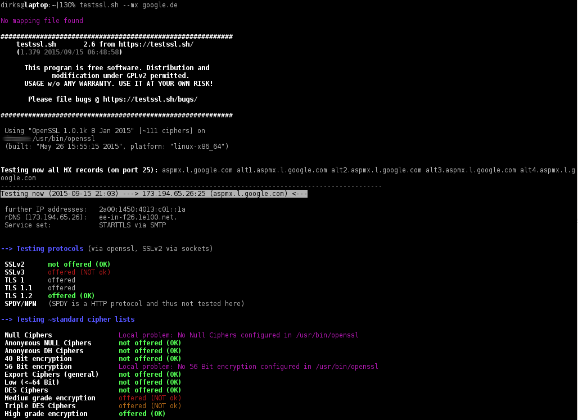Click the '/usr/bin/openssl' path under Using line
Viewport: 578px width, 420px height.
click(64, 139)
